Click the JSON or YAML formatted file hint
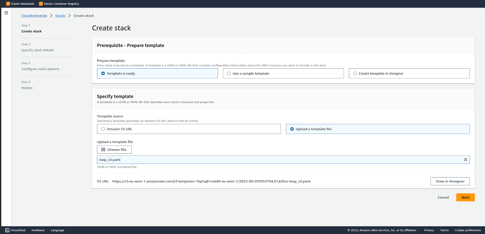Image resolution: width=485 pixels, height=234 pixels. [117, 167]
